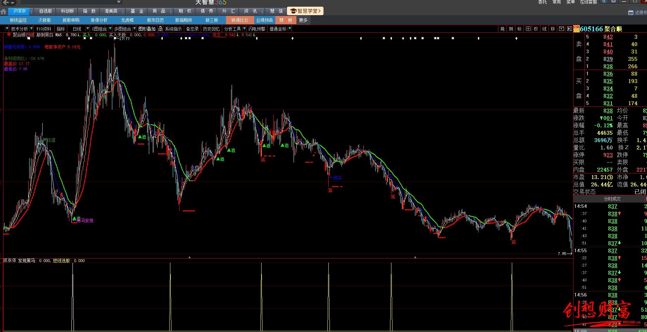The image size is (647, 332).
Task: Click the window box icon beside 移
Action: pyautogui.click(x=561, y=29)
